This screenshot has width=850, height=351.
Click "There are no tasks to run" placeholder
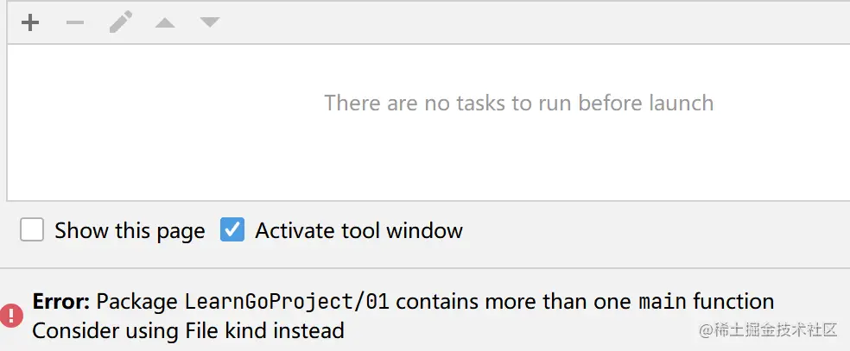pyautogui.click(x=518, y=103)
